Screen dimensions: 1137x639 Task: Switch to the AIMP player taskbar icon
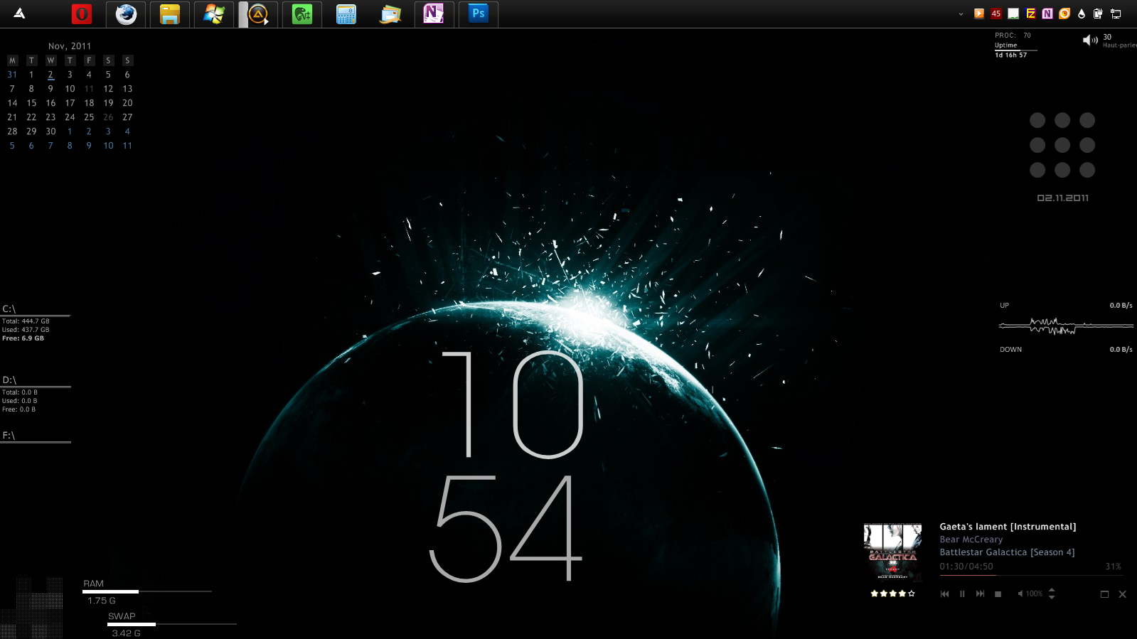pyautogui.click(x=258, y=14)
